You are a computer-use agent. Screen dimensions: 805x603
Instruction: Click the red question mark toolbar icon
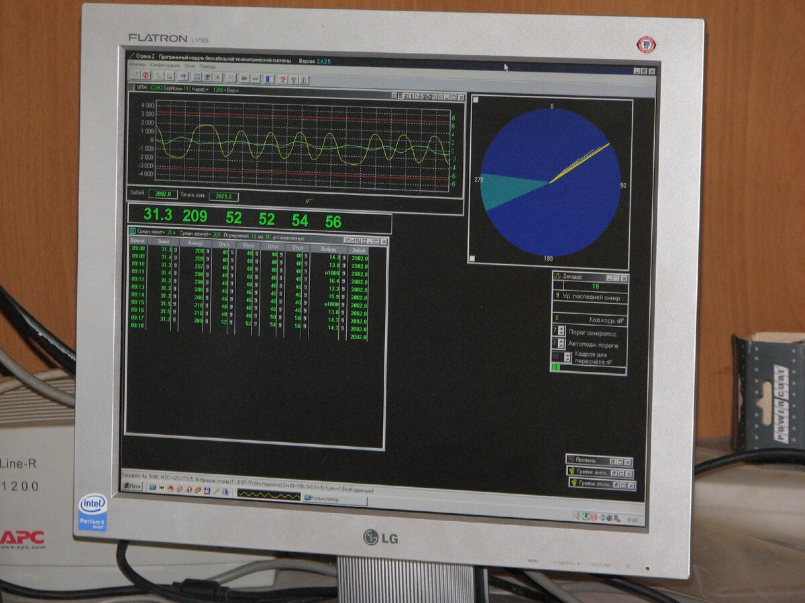click(x=282, y=80)
